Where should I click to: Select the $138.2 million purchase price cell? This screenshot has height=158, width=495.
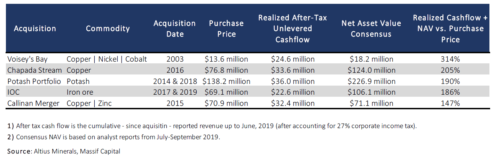(226, 81)
